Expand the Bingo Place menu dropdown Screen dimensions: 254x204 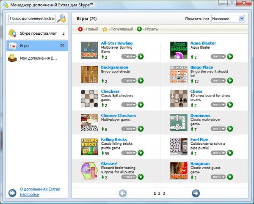218,80
